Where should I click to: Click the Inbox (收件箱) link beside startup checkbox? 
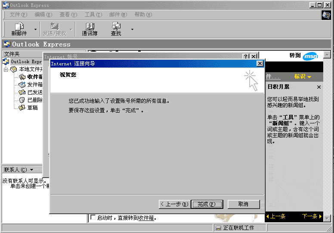pyautogui.click(x=146, y=218)
